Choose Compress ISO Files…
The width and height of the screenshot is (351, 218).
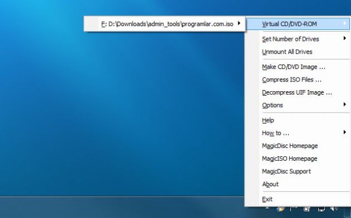298,80
